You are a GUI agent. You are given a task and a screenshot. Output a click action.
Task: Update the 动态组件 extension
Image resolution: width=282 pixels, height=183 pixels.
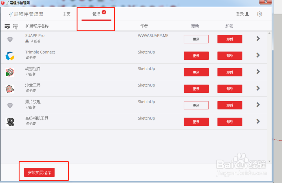pyautogui.click(x=196, y=72)
